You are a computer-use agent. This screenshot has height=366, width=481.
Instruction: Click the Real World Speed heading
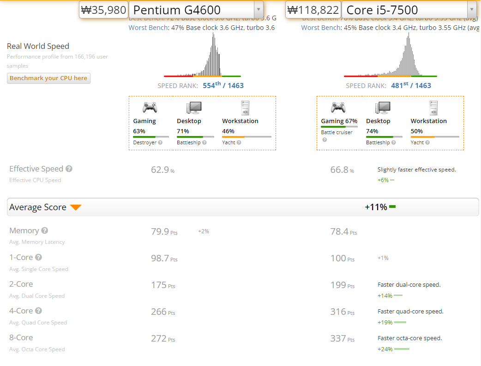pos(38,46)
